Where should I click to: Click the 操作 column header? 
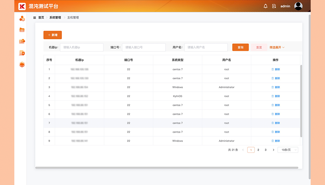click(x=275, y=60)
